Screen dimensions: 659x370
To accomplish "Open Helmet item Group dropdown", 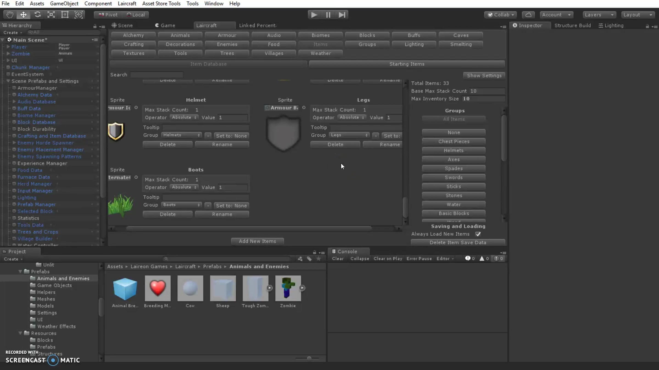I will (x=181, y=135).
